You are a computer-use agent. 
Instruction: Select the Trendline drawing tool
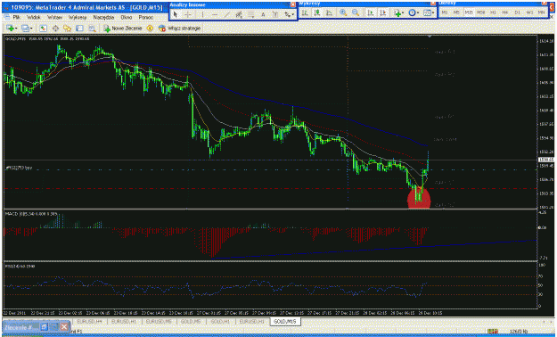tap(226, 14)
